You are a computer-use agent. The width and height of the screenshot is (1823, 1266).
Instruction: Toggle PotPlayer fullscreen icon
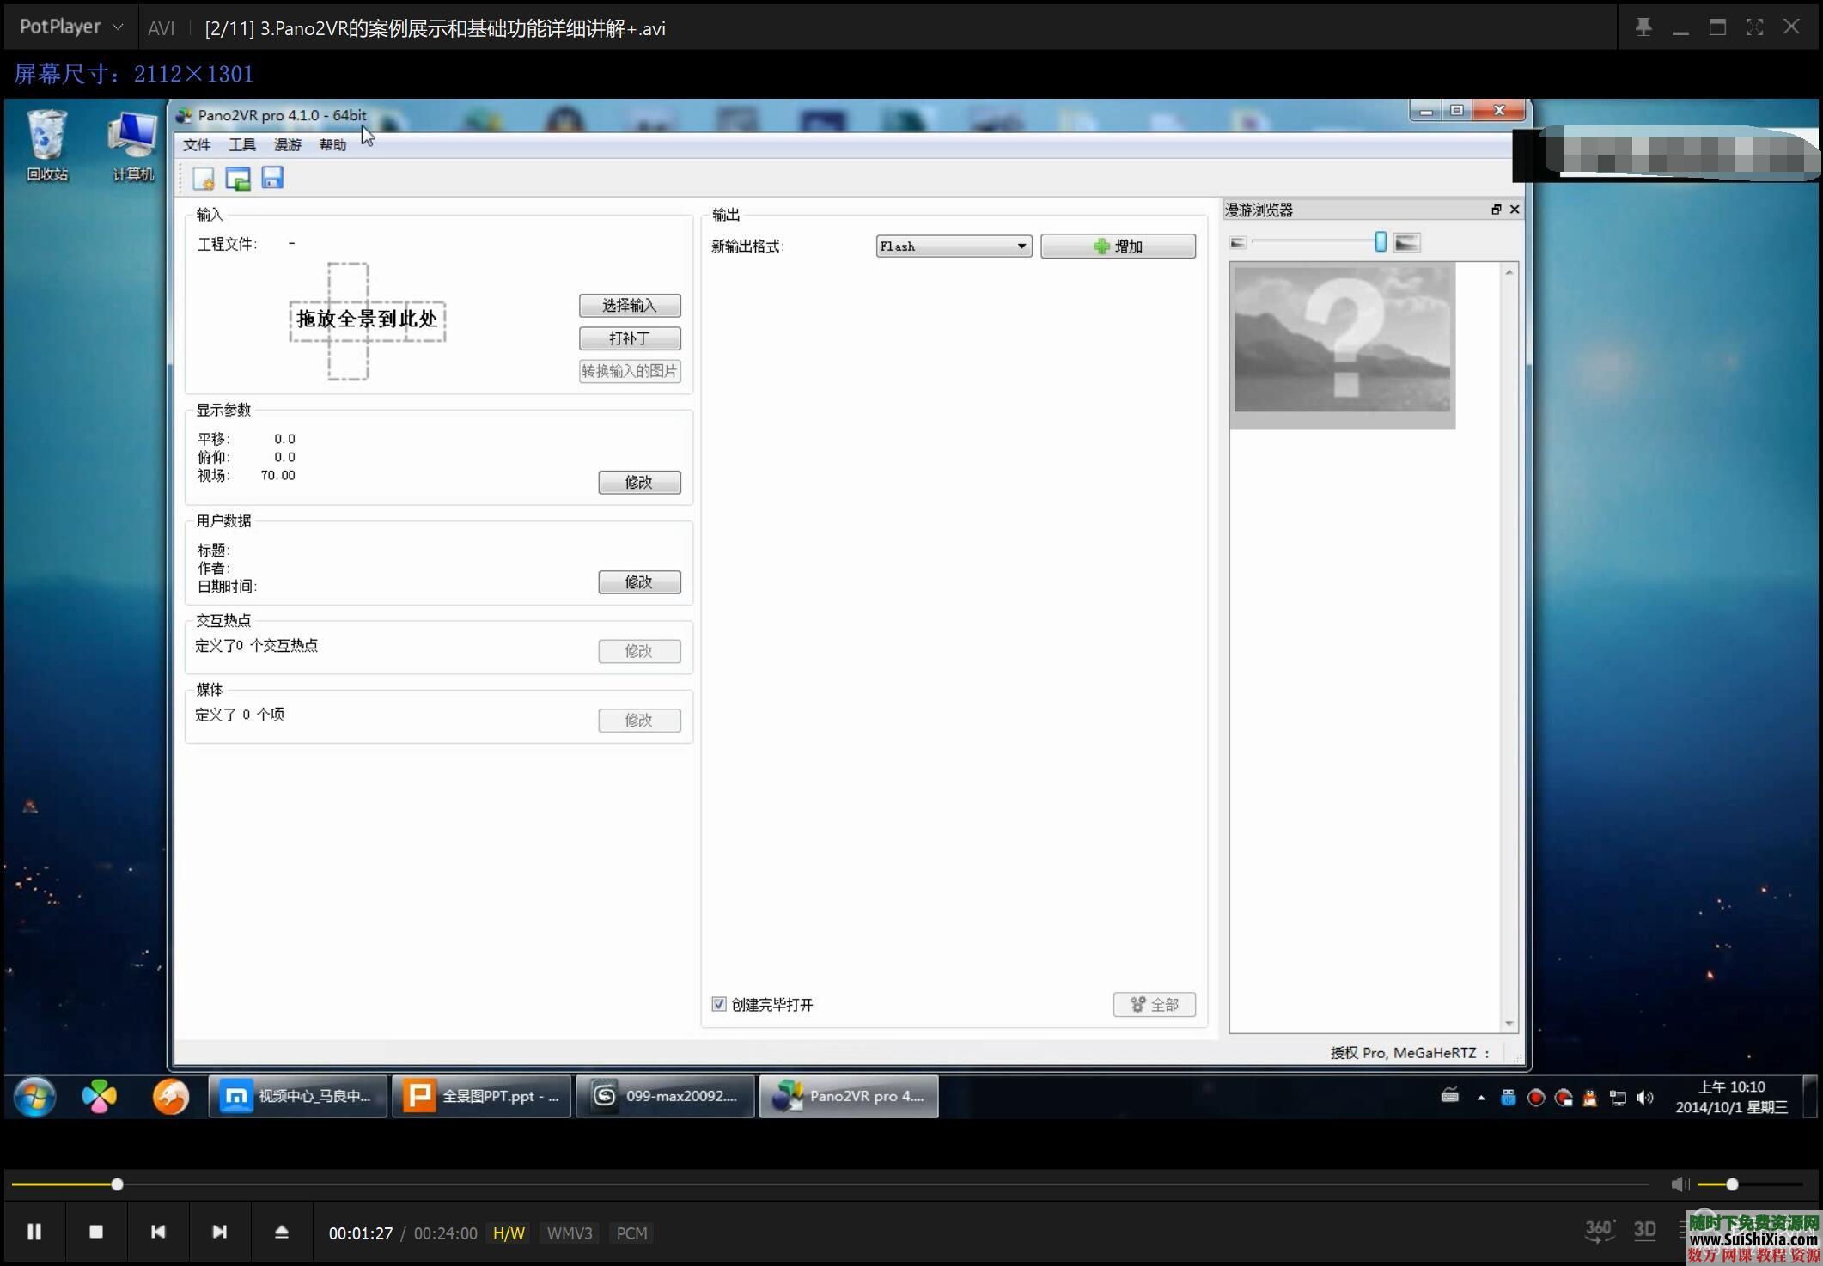[x=1754, y=27]
